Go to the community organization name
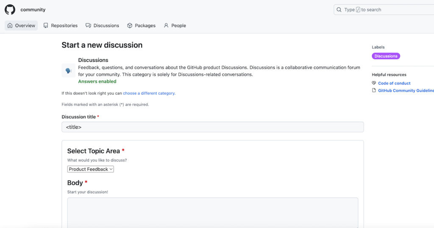Viewport: 434px width, 228px height. coord(33,10)
